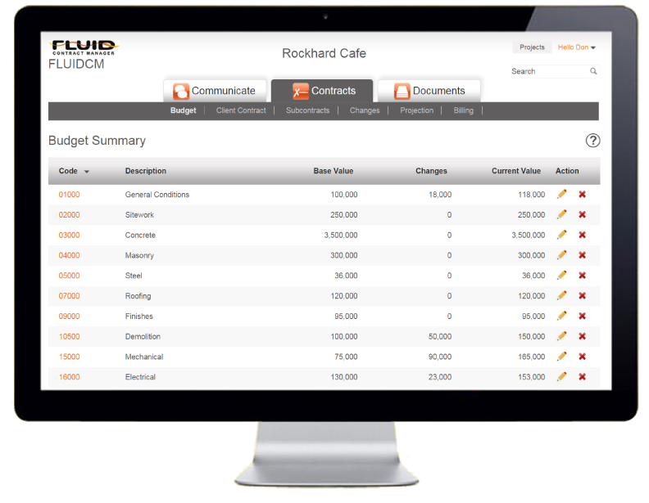Open the Changes section
649x503 pixels.
point(364,110)
